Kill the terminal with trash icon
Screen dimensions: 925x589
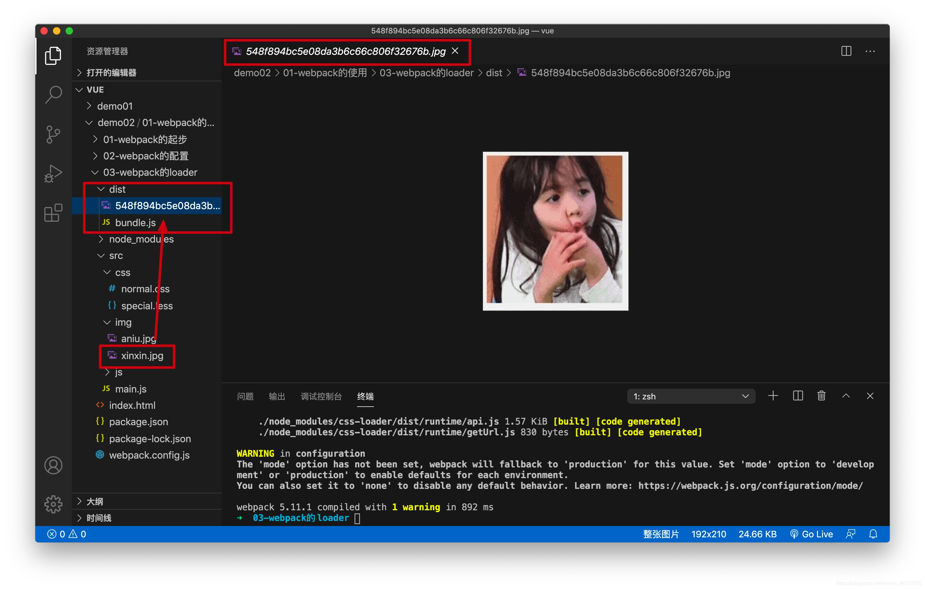tap(821, 396)
